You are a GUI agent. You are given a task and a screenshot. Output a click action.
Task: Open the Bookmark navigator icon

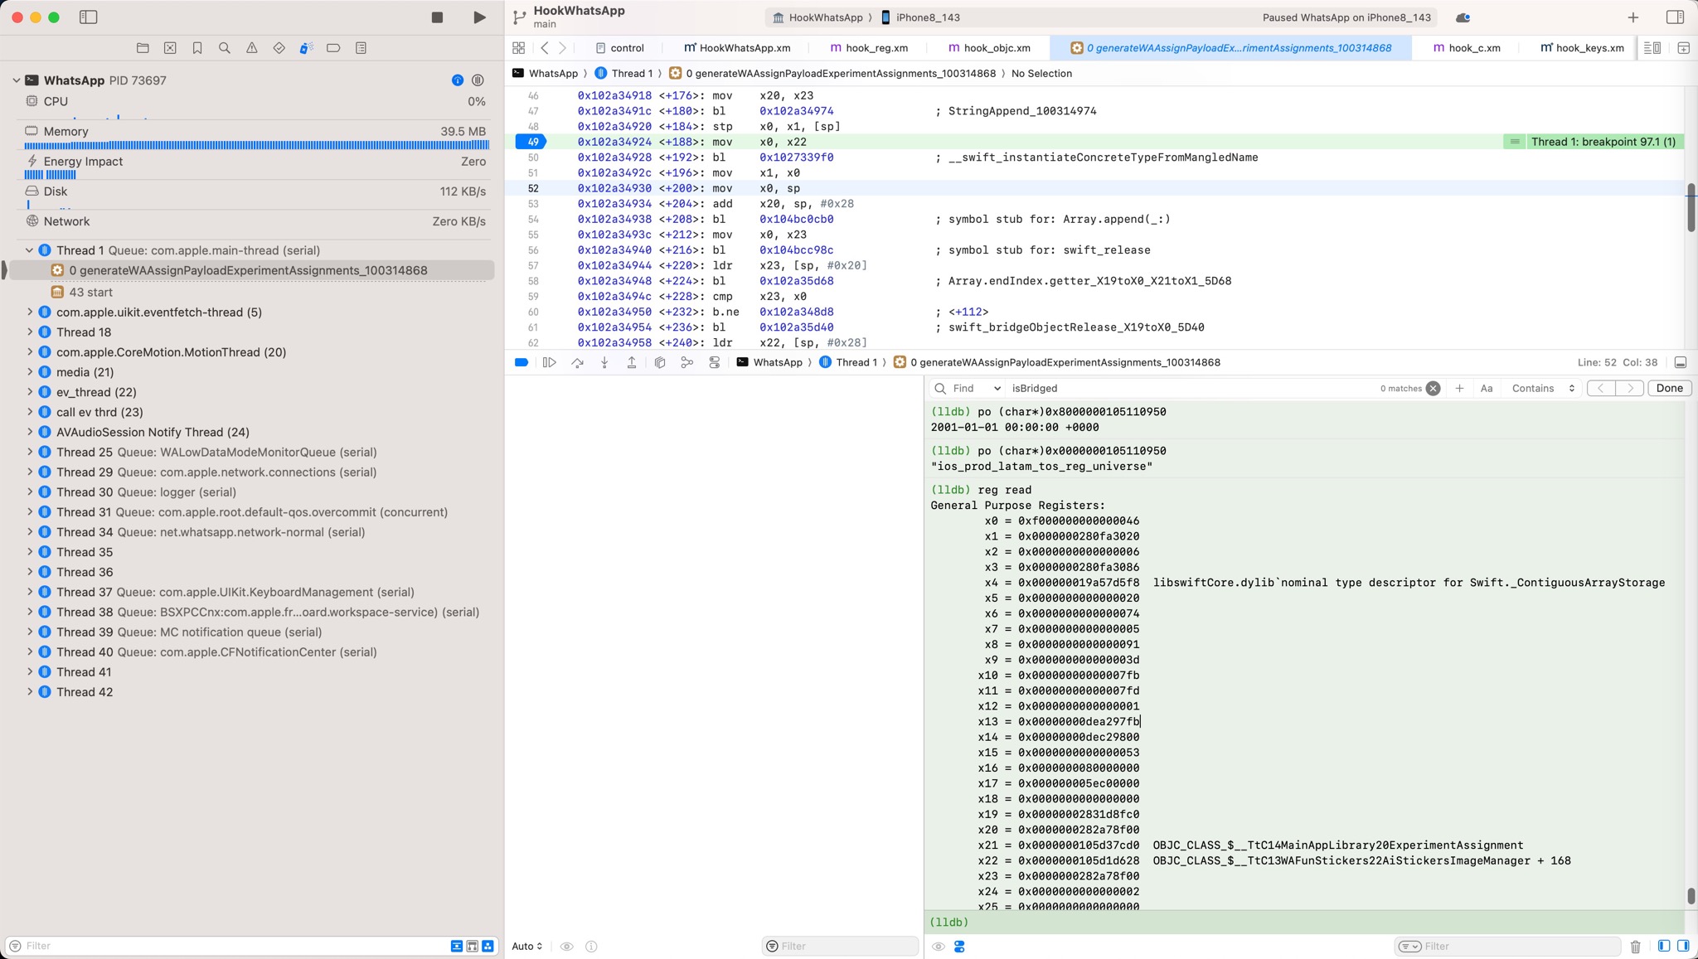pos(197,48)
